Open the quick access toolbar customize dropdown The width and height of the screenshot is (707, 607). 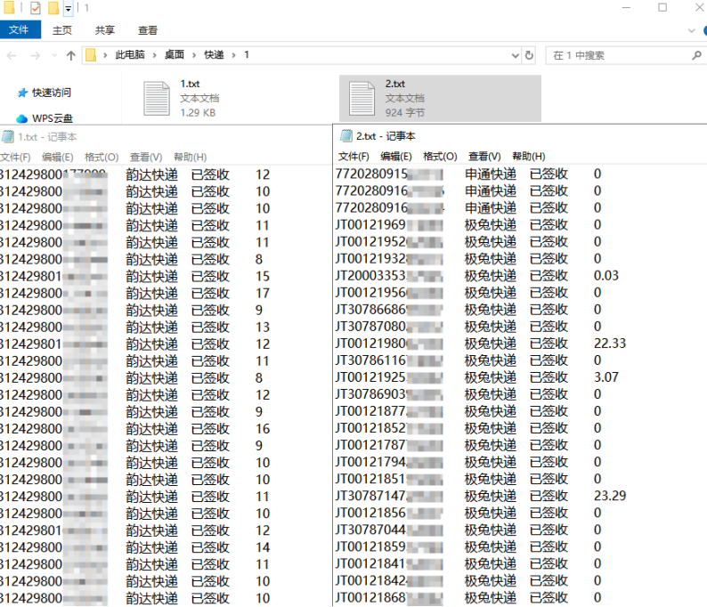coord(68,8)
